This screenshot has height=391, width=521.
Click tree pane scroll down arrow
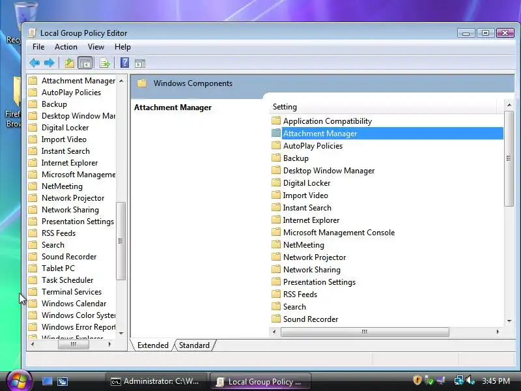click(121, 333)
